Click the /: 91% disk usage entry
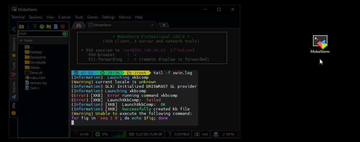 (225, 134)
